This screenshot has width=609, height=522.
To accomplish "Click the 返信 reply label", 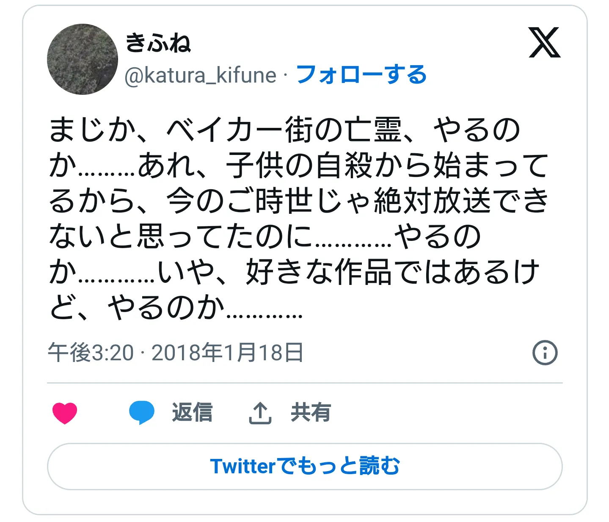I will pos(192,413).
